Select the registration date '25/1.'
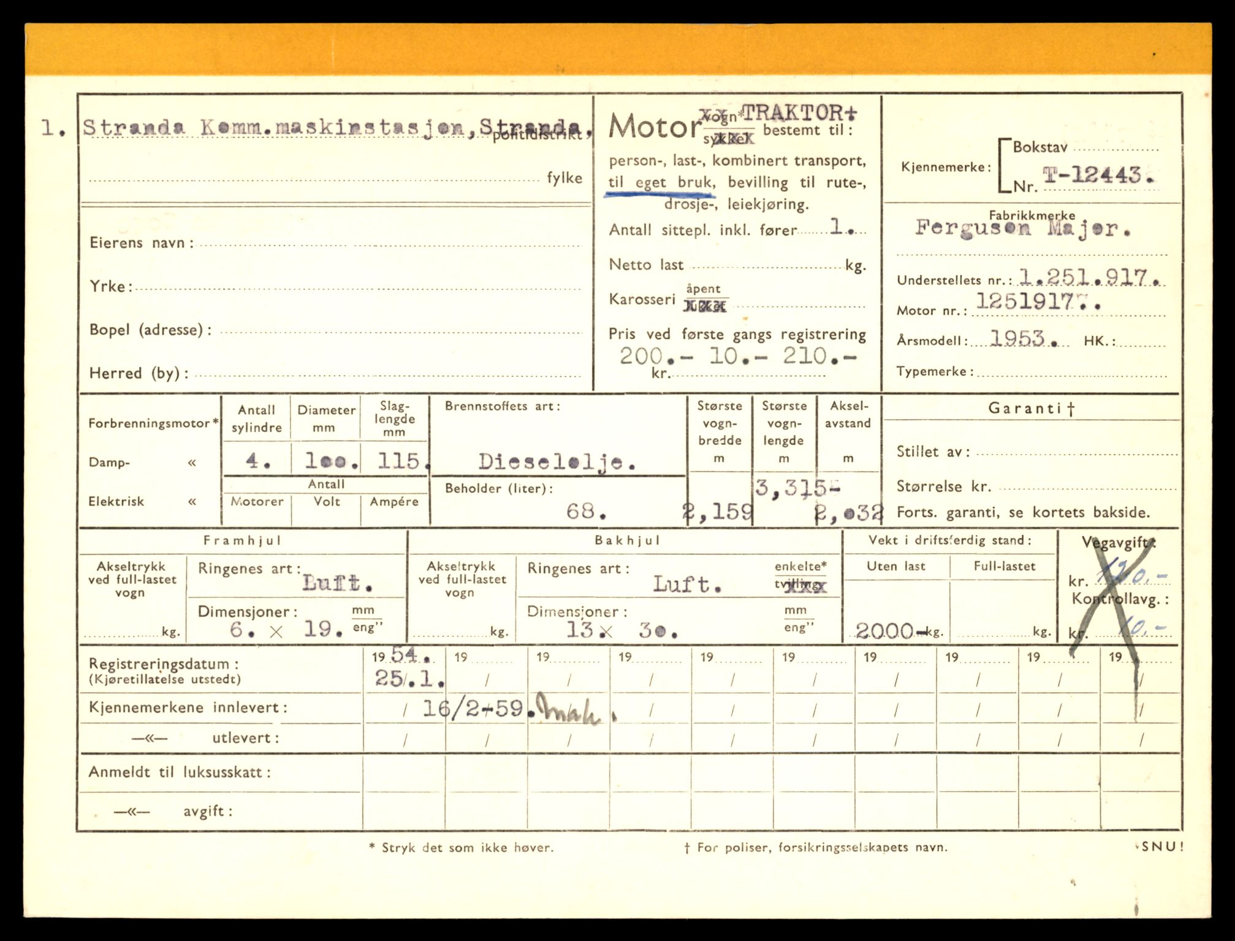Screen dimensions: 1235x941 (409, 679)
